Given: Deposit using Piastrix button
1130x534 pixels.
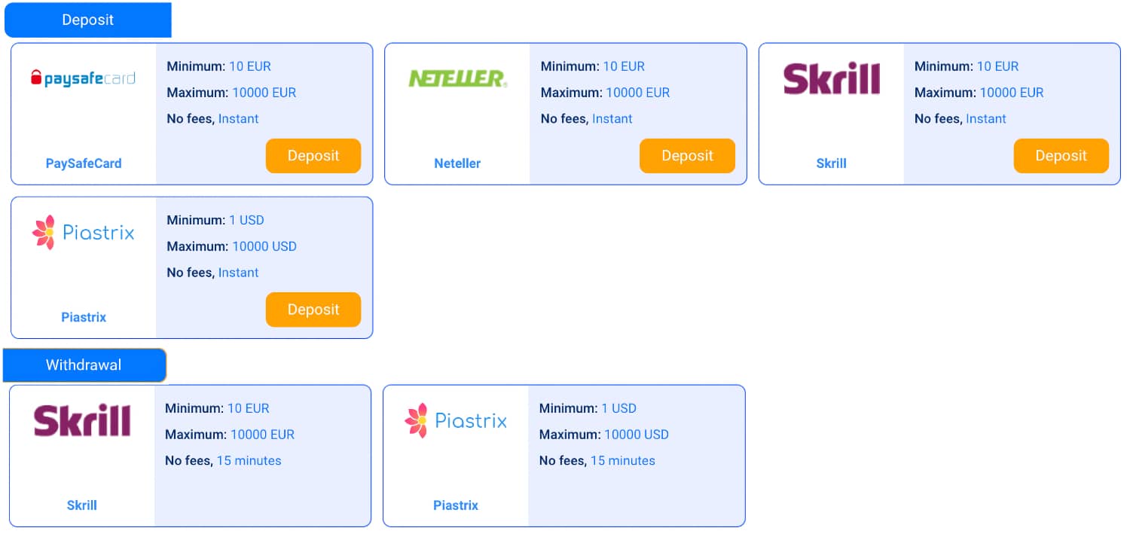Looking at the screenshot, I should pos(313,310).
